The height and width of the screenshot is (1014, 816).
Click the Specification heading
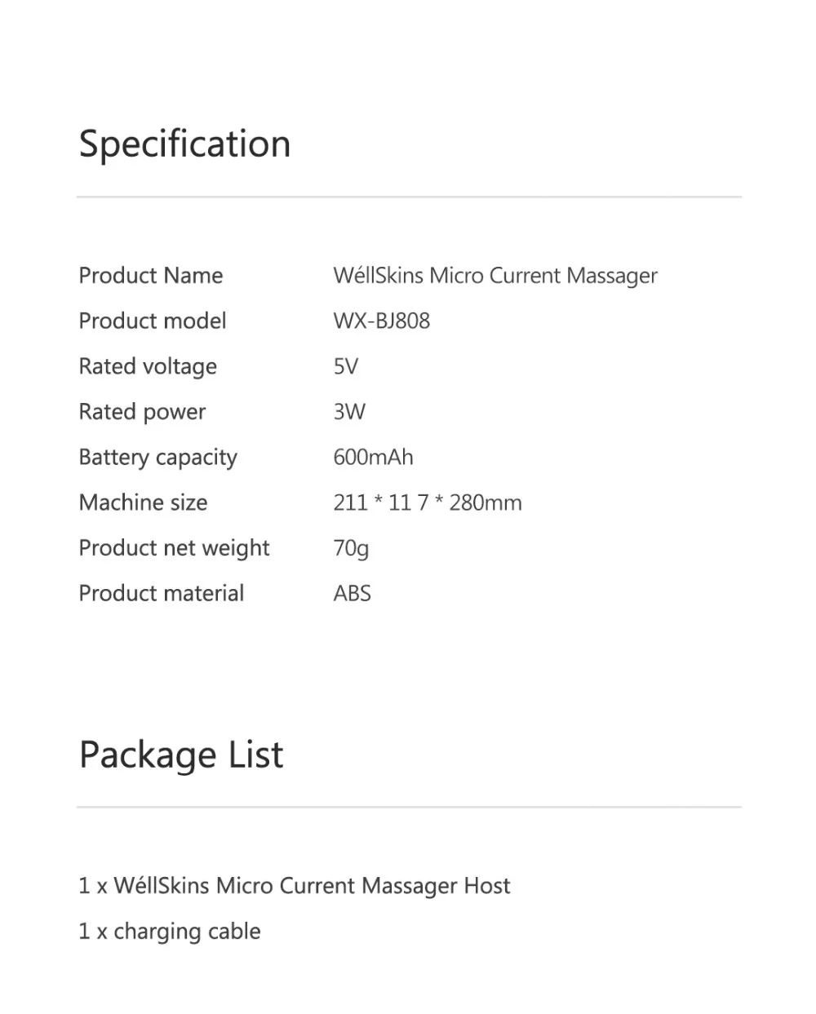[x=185, y=145]
